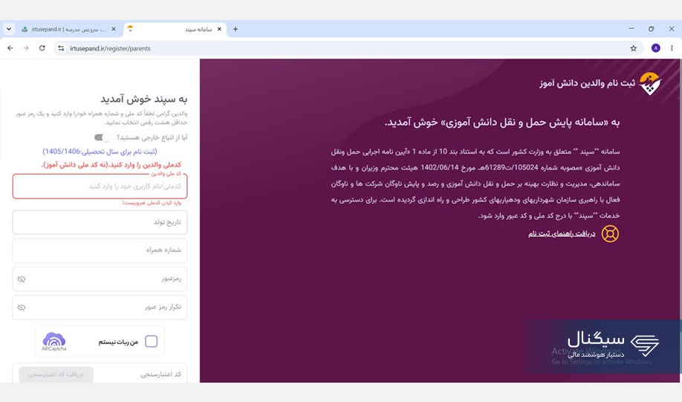
Task: Click the ثبت نام والدین دانش آموز heading
Action: [x=587, y=83]
